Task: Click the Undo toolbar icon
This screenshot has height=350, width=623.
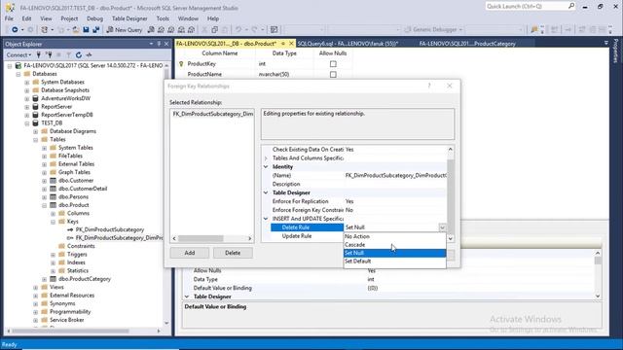Action: (x=238, y=30)
